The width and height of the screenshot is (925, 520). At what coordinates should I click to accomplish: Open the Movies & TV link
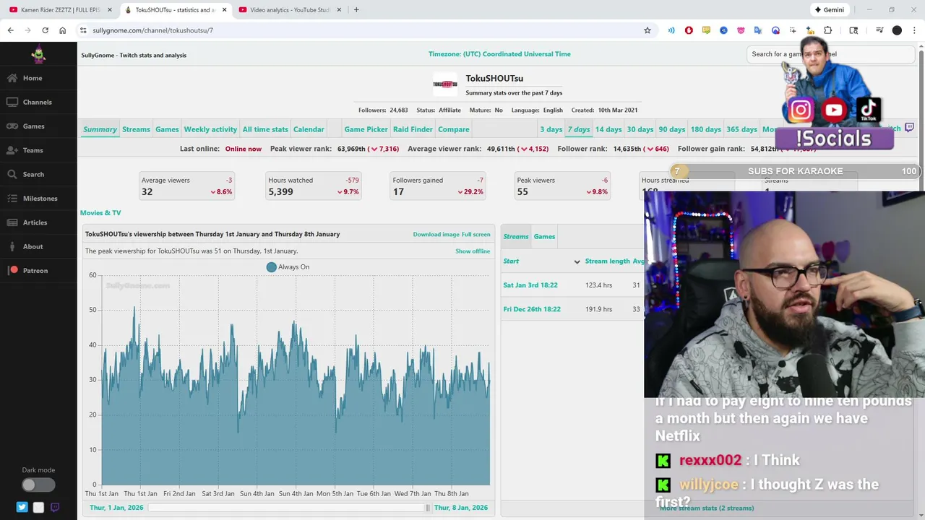(100, 213)
